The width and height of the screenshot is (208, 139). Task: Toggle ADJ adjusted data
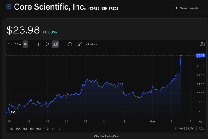[x=201, y=128]
